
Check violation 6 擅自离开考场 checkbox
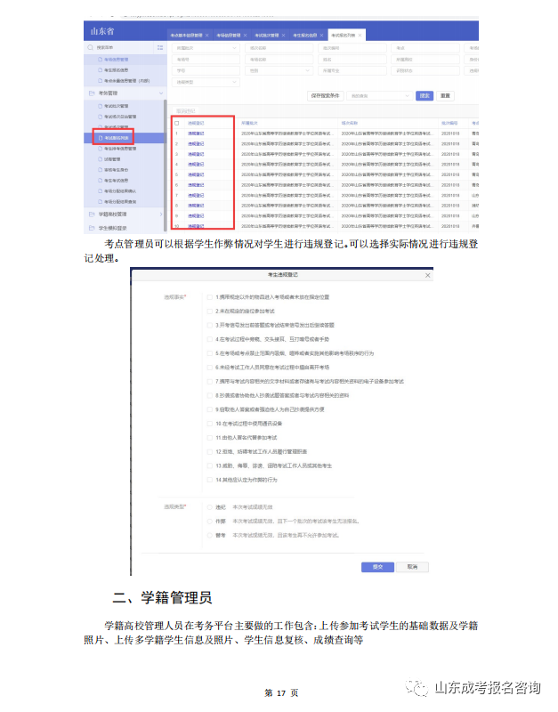click(x=209, y=368)
